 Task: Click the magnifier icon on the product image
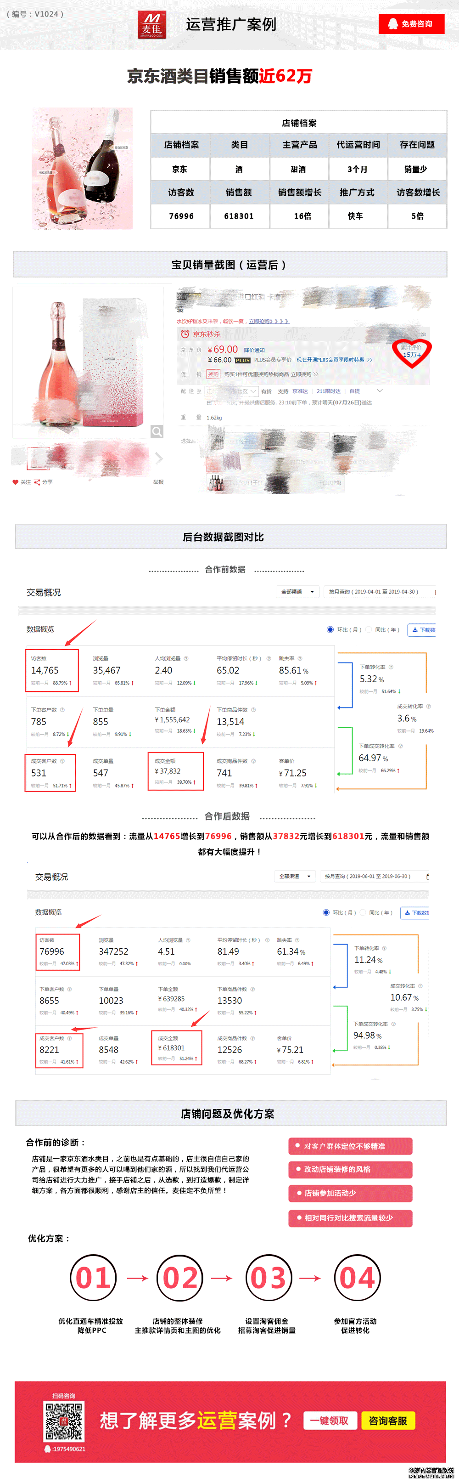157,431
